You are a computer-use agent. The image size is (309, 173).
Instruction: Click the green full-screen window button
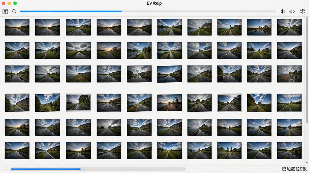(15, 3)
